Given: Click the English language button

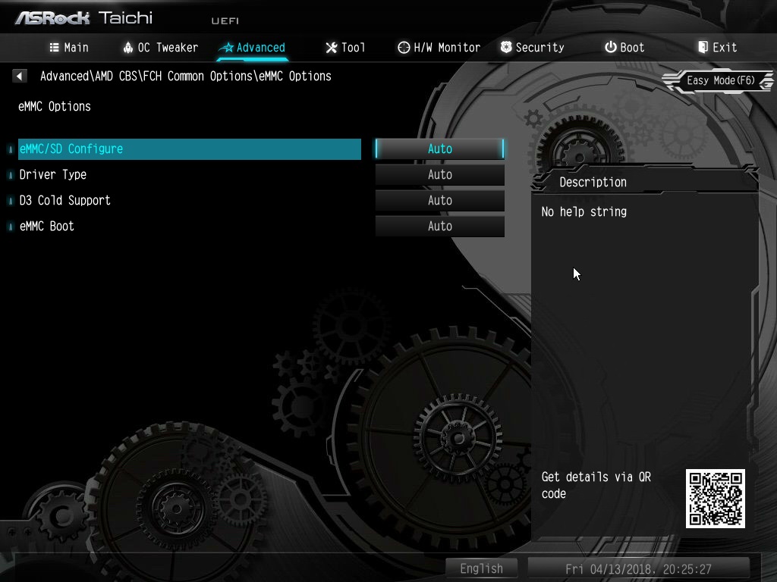Looking at the screenshot, I should (x=481, y=568).
